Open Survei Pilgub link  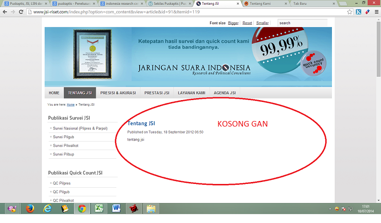[x=63, y=137]
